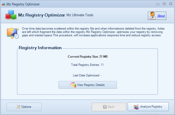Click the cubes icon on Analyze Registry
Screen dimensions: 175x115
point(136,107)
